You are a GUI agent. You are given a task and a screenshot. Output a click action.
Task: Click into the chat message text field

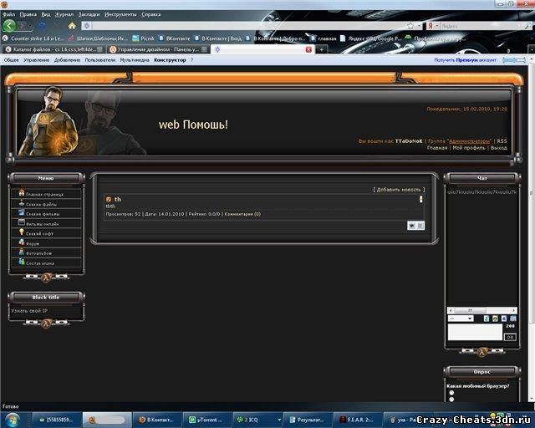point(475,332)
